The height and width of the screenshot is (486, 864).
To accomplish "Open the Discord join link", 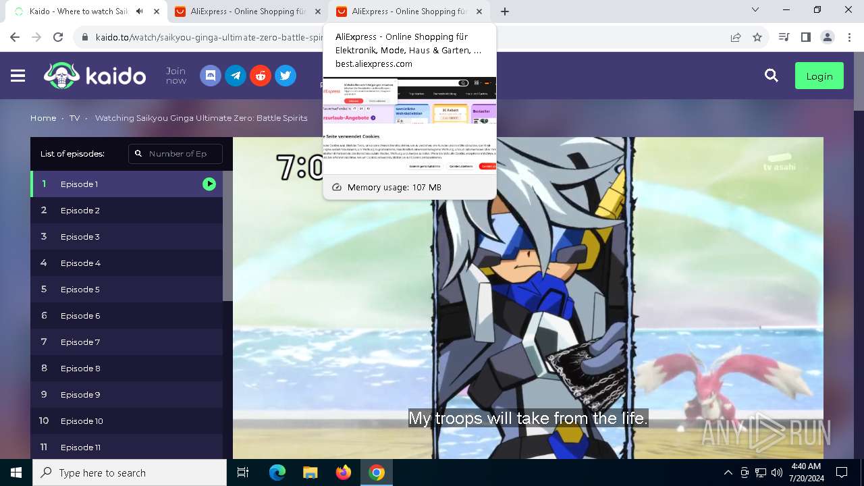I will click(211, 76).
